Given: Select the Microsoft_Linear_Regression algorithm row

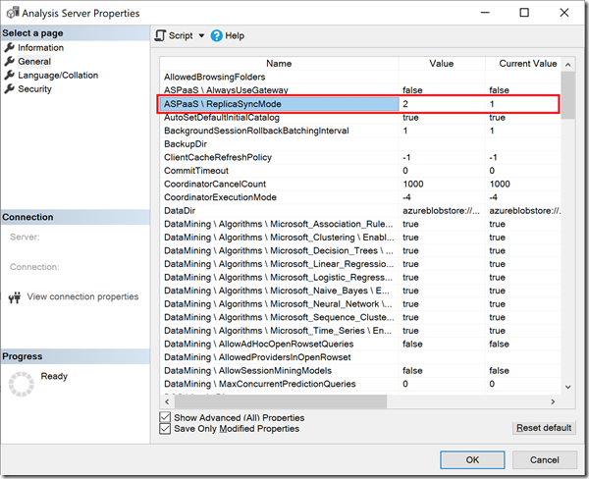Looking at the screenshot, I should click(x=360, y=264).
